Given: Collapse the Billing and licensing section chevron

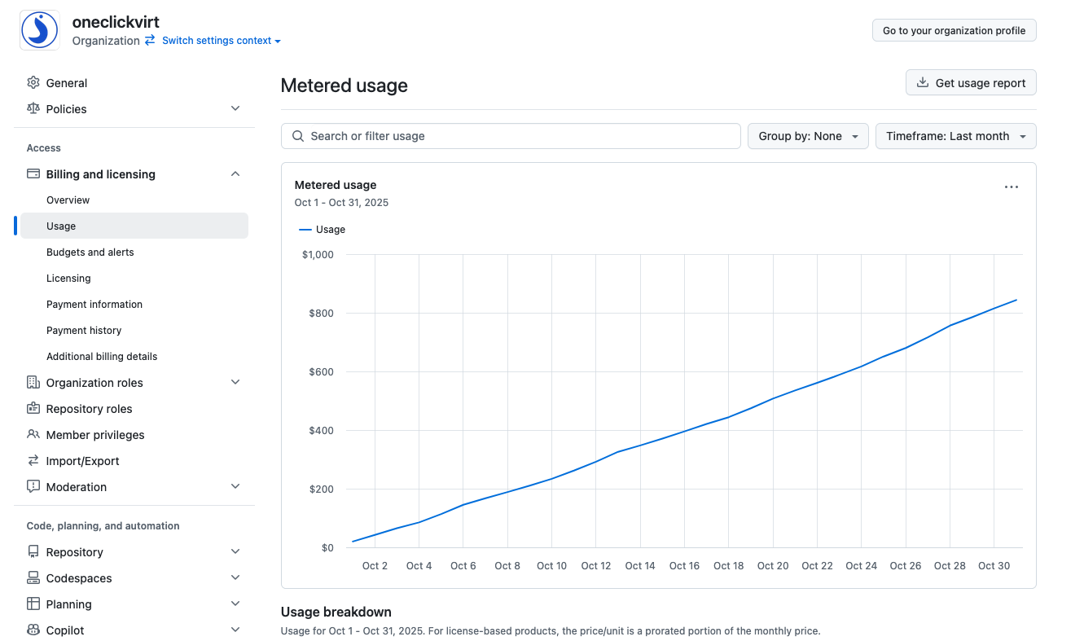Looking at the screenshot, I should (235, 174).
